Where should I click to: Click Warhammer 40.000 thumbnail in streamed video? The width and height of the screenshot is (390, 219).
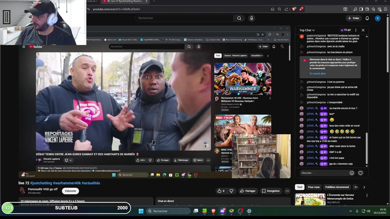243,79
